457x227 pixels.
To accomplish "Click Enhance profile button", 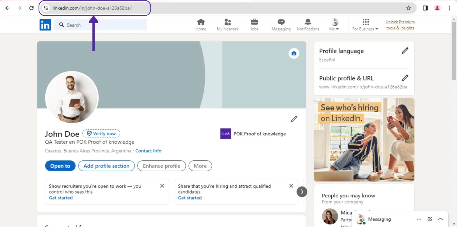I will 162,166.
